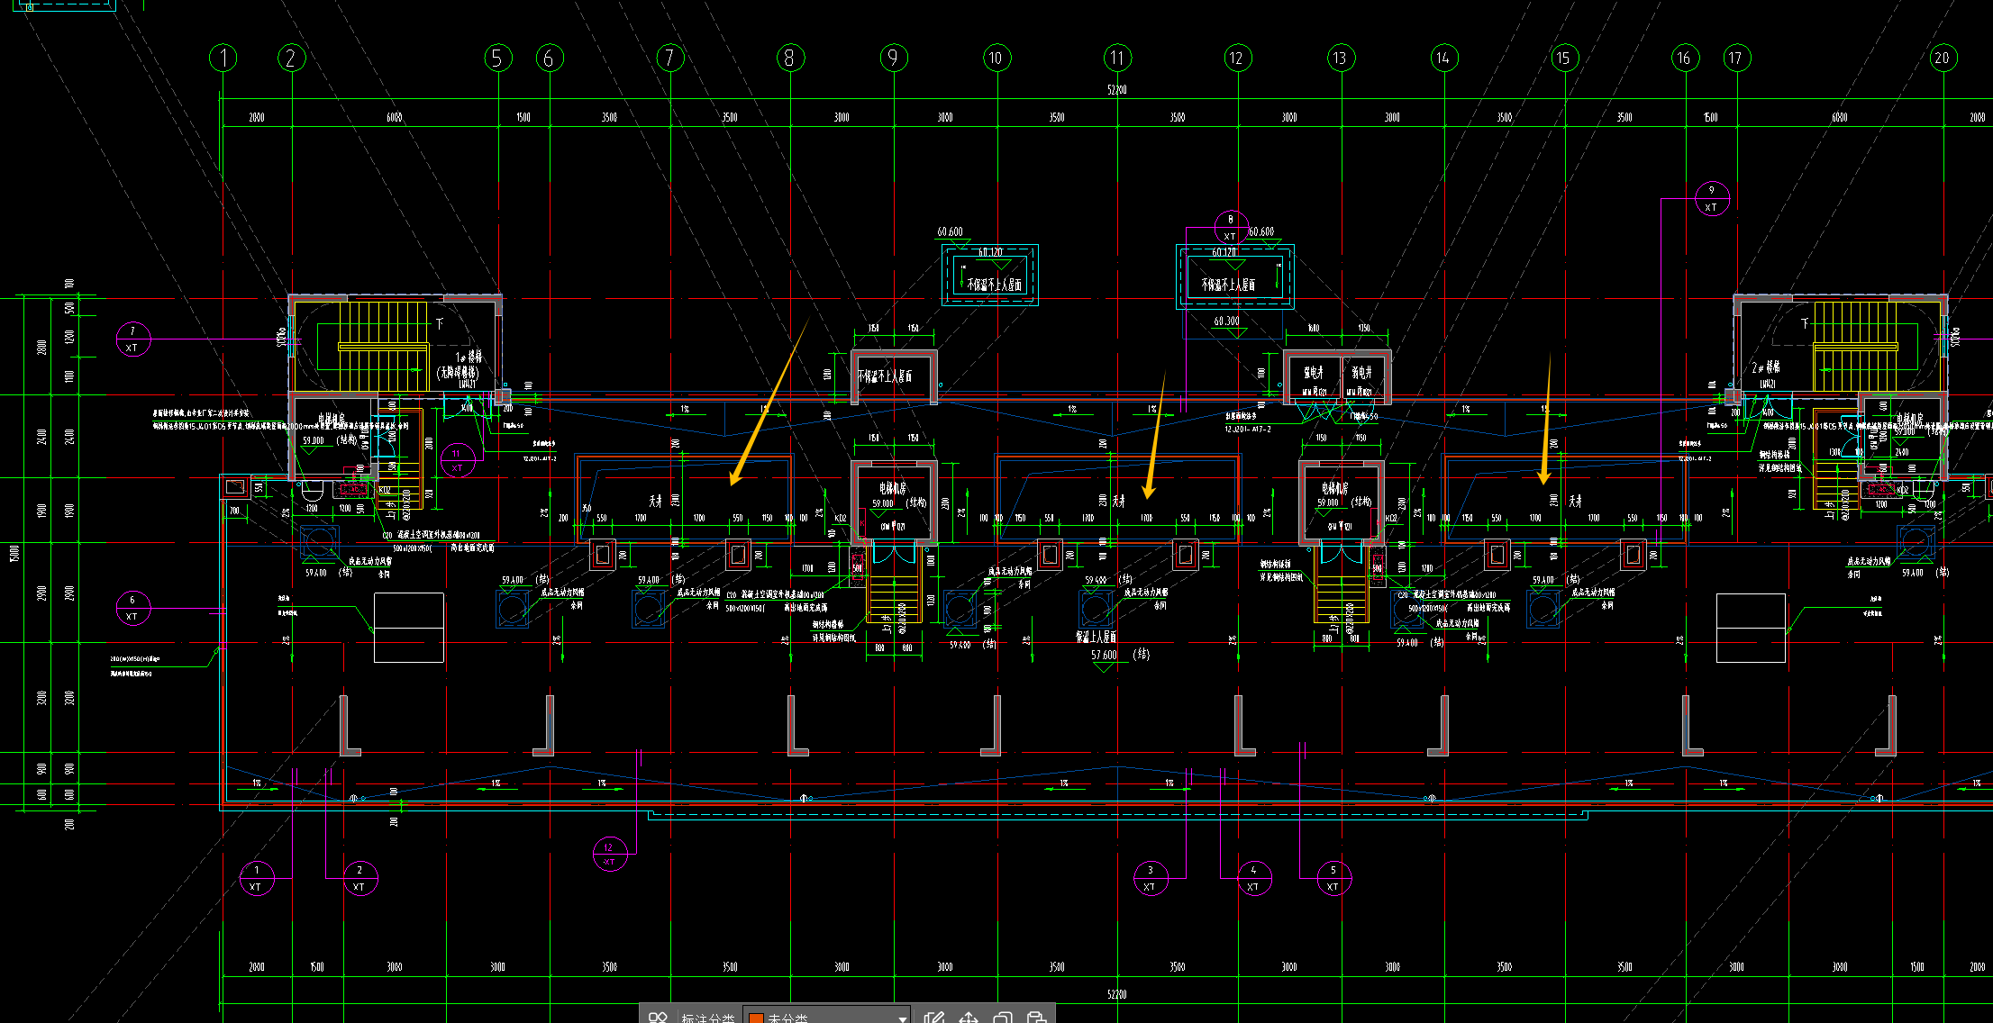The height and width of the screenshot is (1023, 1993).
Task: Click detail callout circle 9 XT
Action: pyautogui.click(x=1711, y=198)
